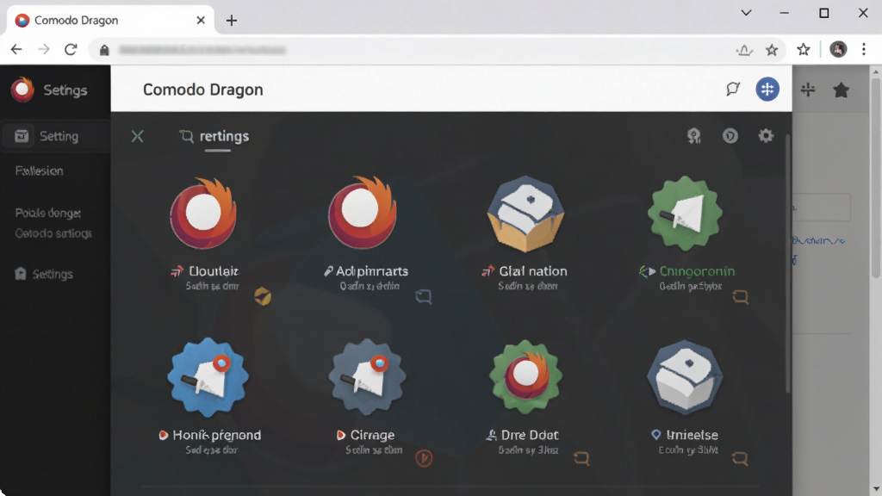This screenshot has width=882, height=496.
Task: Click the gear icon in dark panel
Action: [766, 135]
